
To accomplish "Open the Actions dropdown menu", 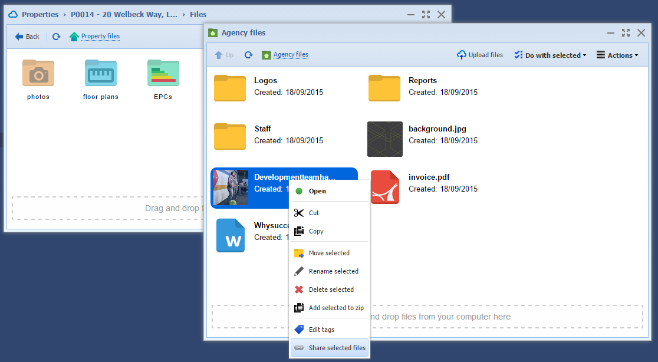I will [x=617, y=55].
